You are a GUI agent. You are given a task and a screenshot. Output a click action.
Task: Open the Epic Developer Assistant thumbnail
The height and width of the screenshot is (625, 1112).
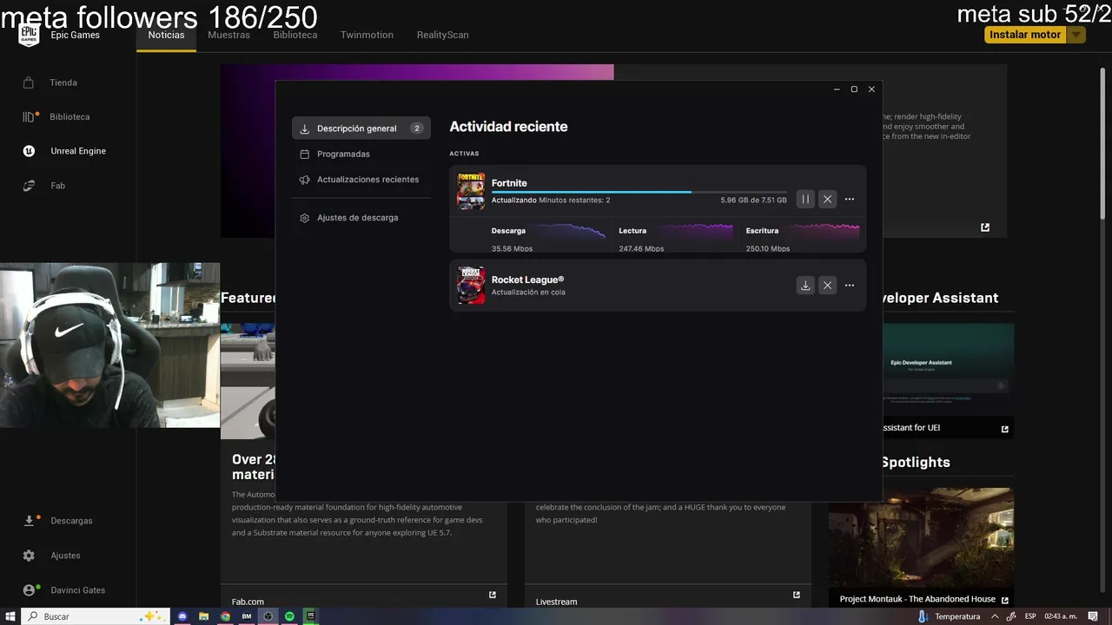tap(948, 370)
